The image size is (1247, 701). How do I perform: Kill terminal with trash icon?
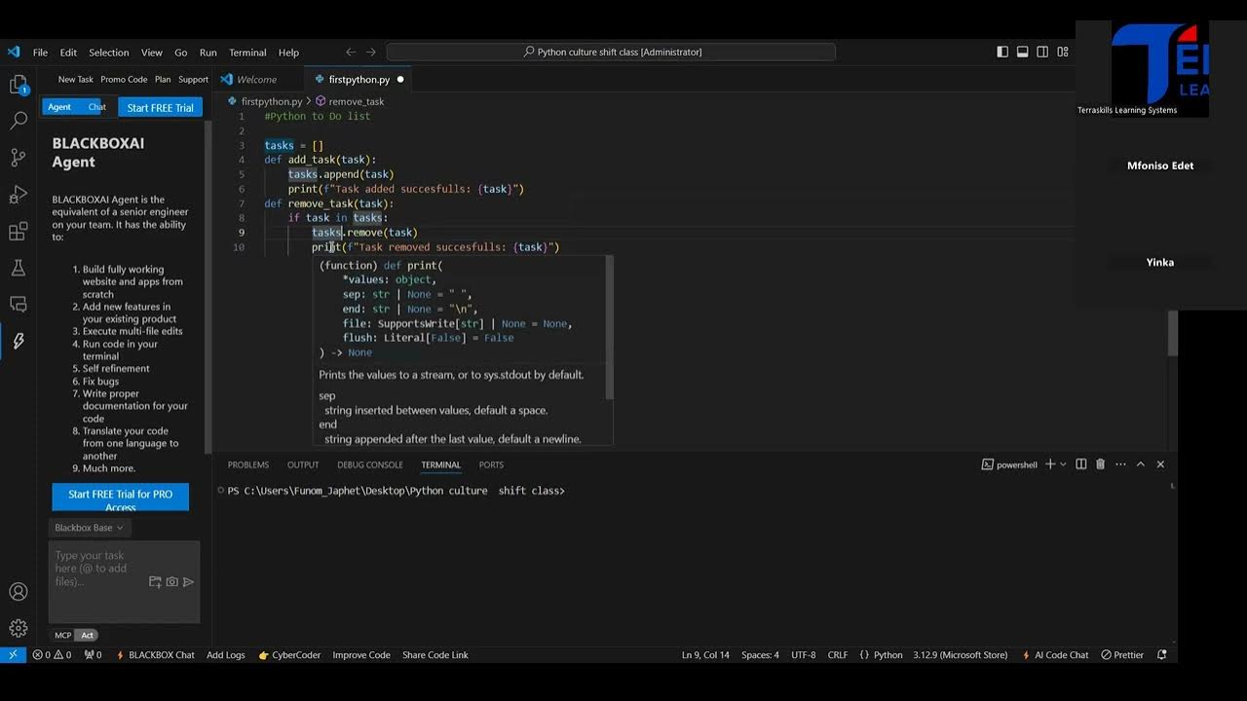tap(1101, 464)
